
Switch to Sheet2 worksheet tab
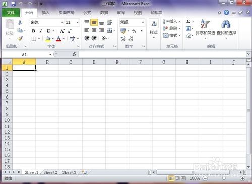point(50,172)
